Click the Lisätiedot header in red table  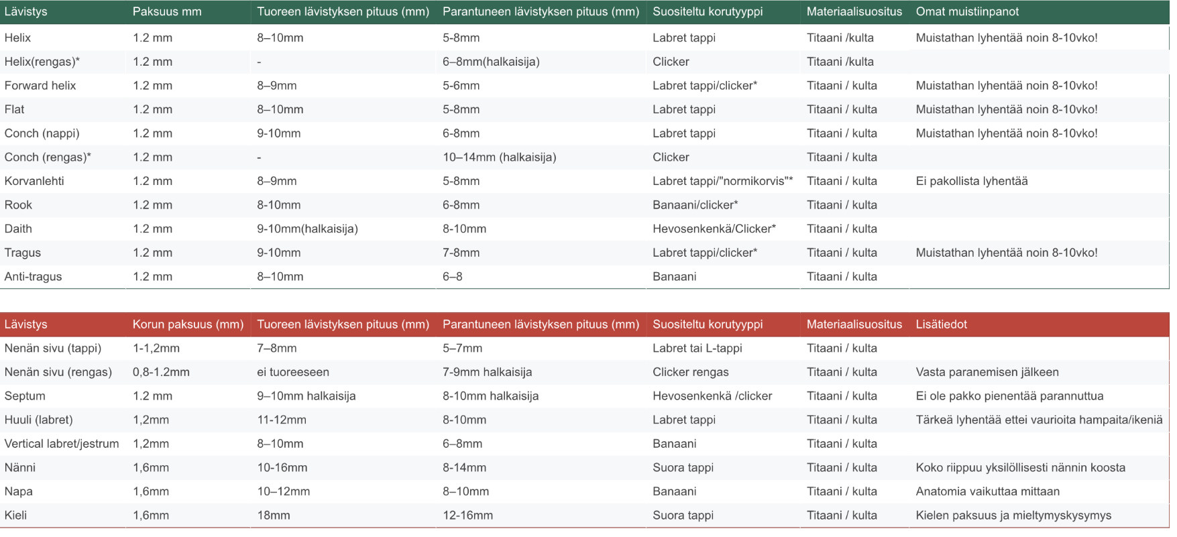[x=941, y=324]
